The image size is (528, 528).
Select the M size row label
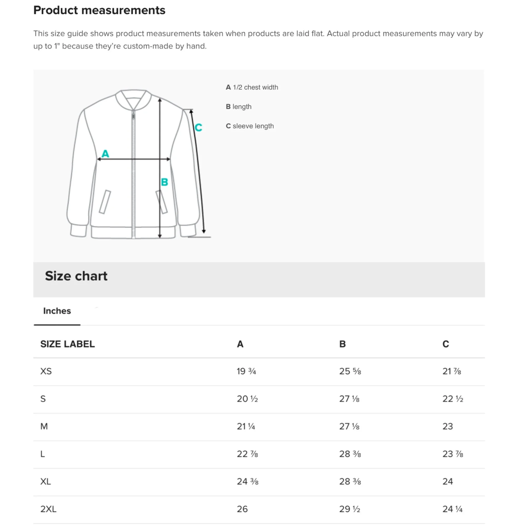[x=44, y=426]
